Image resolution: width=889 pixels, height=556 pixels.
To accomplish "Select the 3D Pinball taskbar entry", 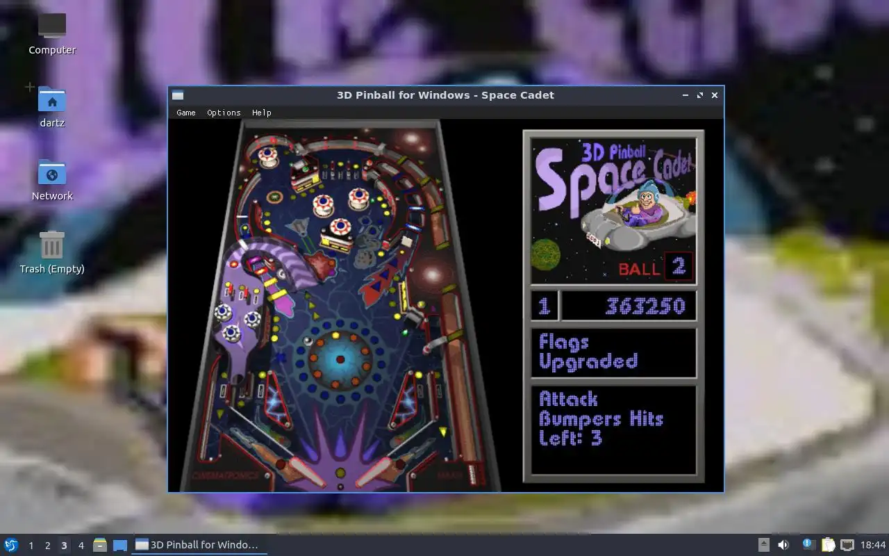I will [x=199, y=545].
